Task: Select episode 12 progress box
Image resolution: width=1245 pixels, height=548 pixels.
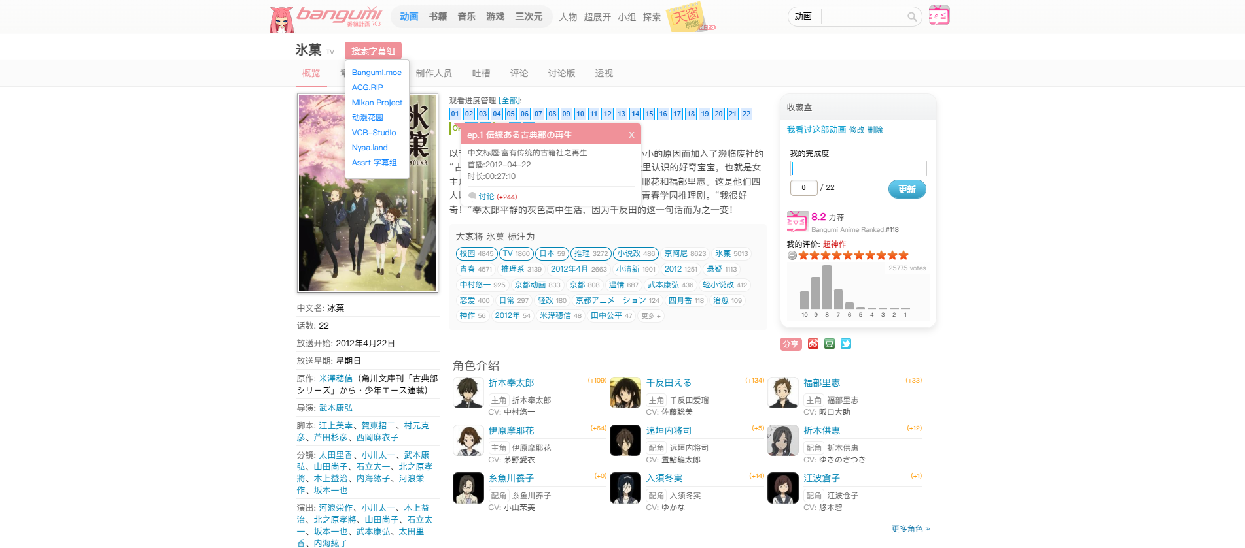Action: (x=608, y=114)
